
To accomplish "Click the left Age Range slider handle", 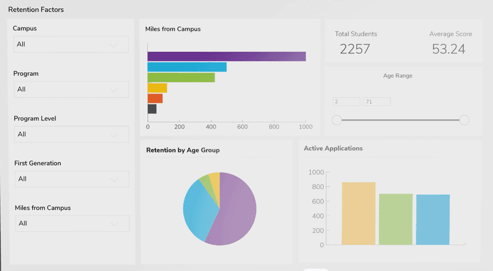I will tap(337, 120).
